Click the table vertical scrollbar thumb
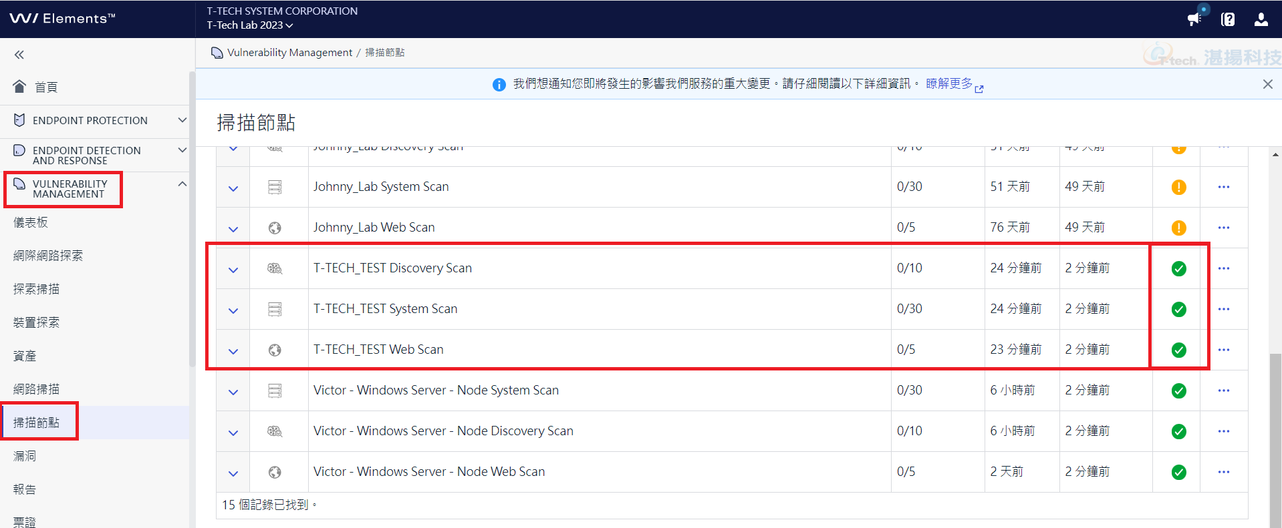This screenshot has height=528, width=1282. click(x=1275, y=441)
